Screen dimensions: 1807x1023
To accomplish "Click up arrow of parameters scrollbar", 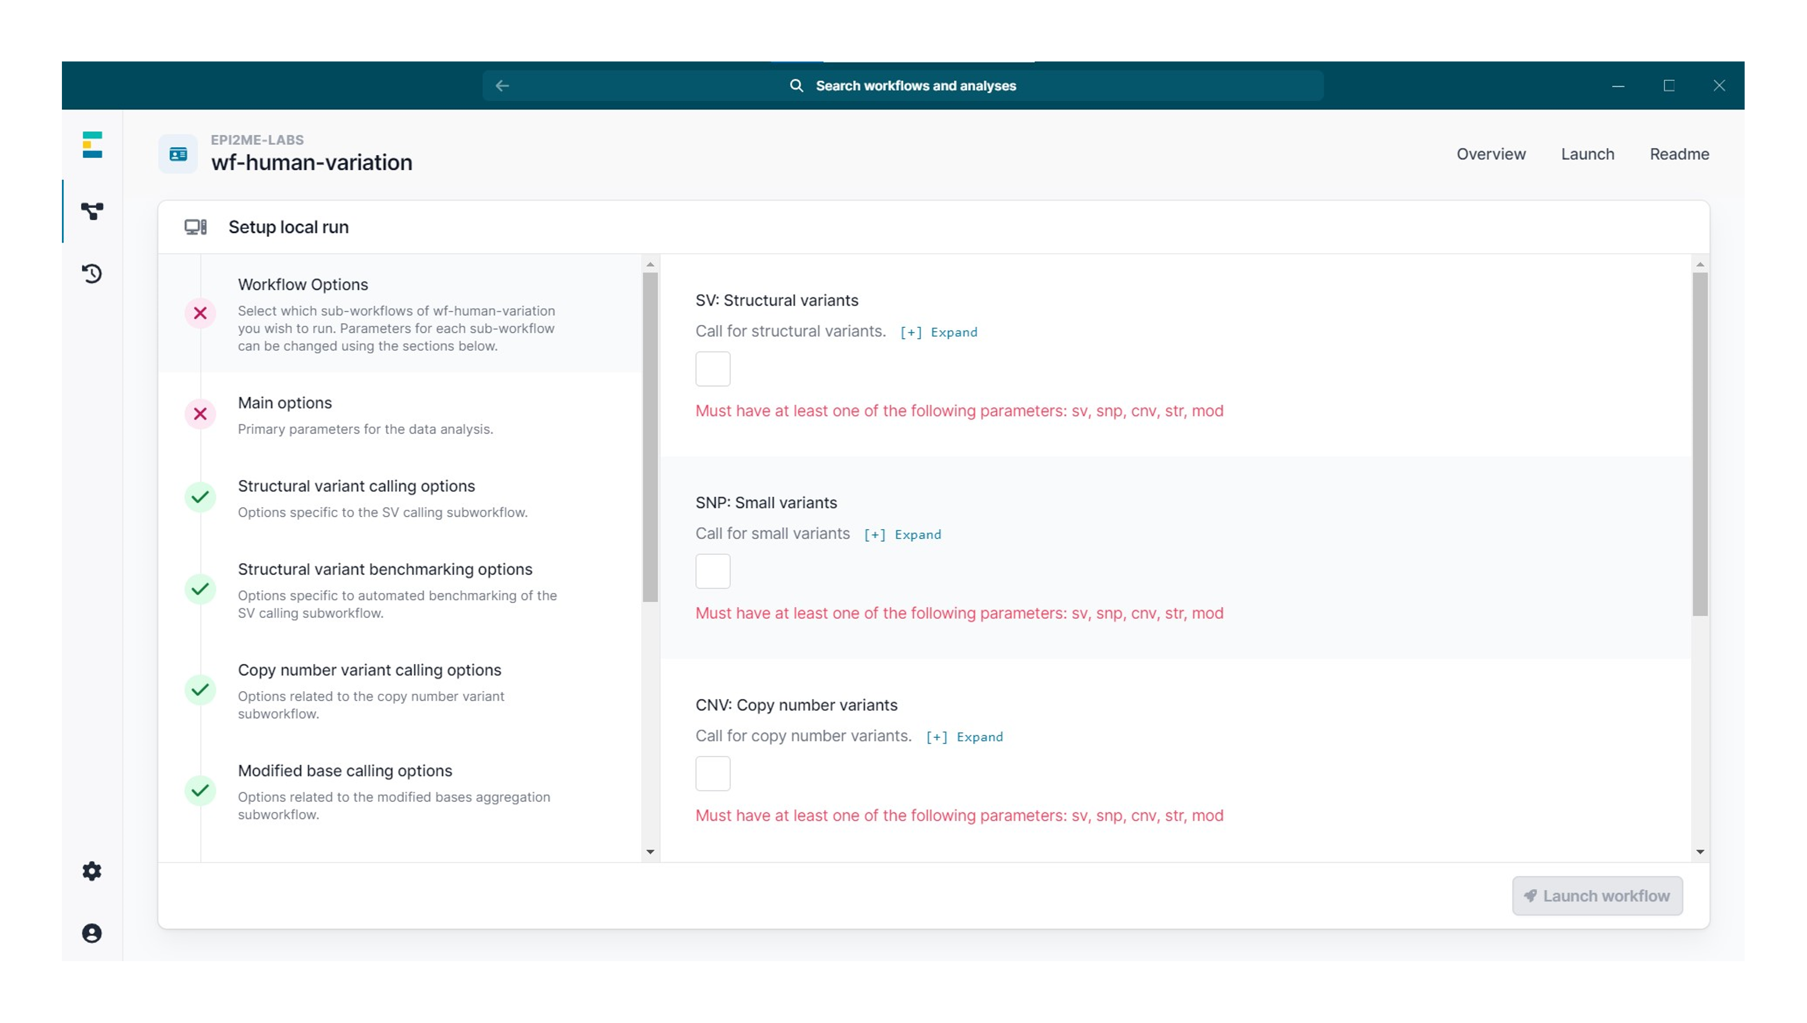I will tap(1699, 265).
